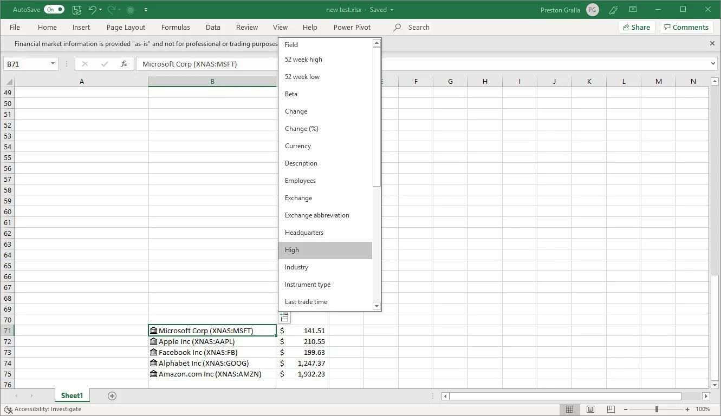721x416 pixels.
Task: Click the Cancel X formula bar icon
Action: (85, 64)
